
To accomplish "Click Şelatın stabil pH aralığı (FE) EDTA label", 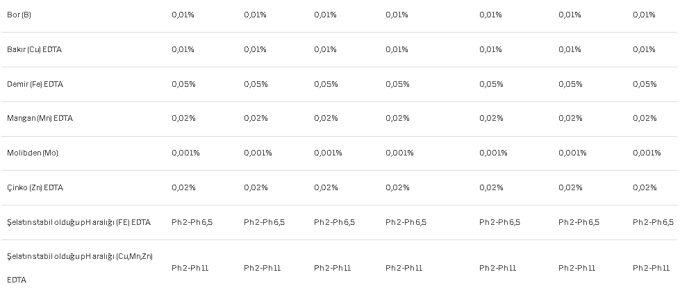I will click(79, 222).
